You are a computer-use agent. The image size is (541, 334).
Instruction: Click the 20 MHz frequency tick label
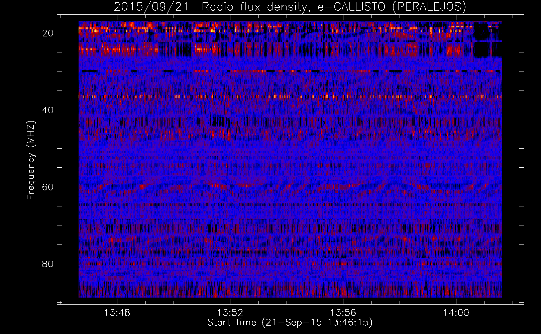pos(48,33)
